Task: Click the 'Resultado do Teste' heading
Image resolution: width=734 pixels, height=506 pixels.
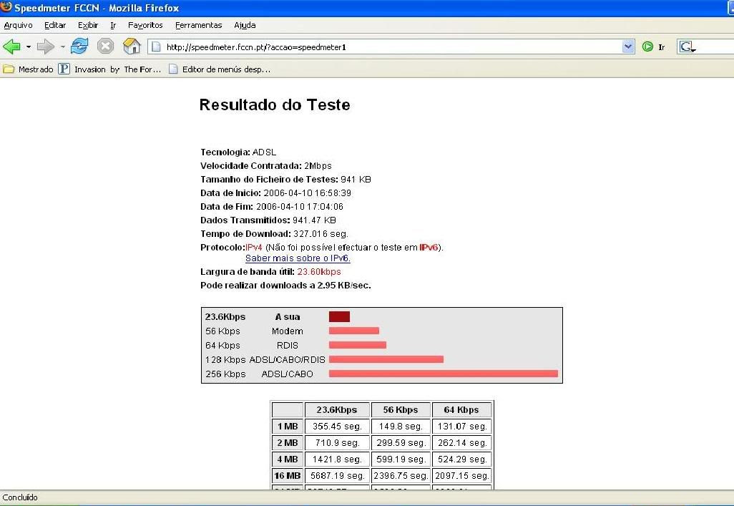Action: [x=275, y=104]
